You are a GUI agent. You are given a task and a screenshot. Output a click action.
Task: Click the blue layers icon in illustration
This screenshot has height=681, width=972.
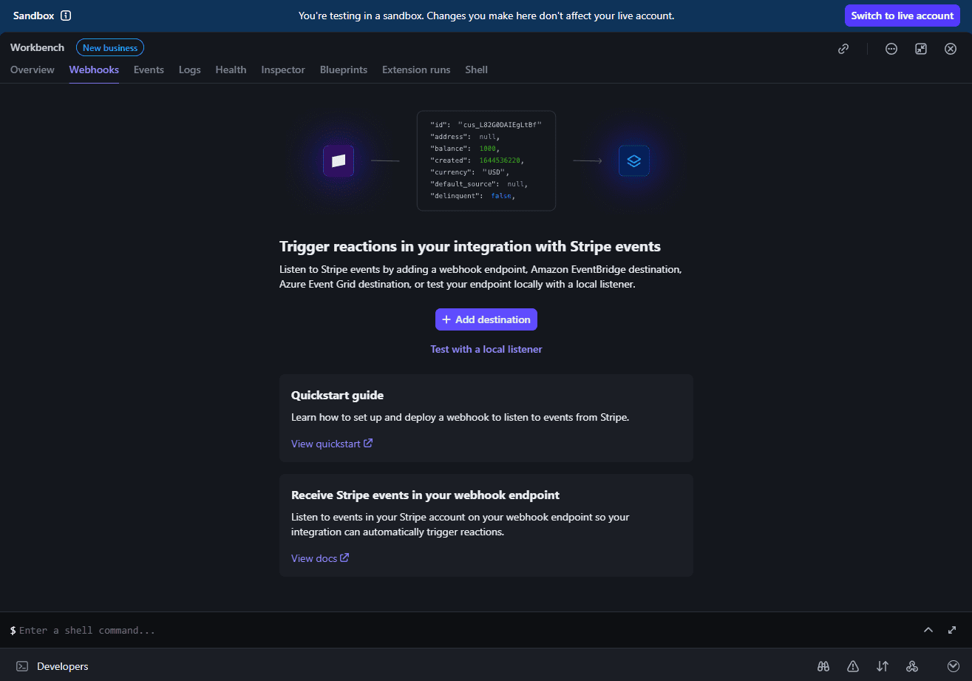pyautogui.click(x=634, y=160)
